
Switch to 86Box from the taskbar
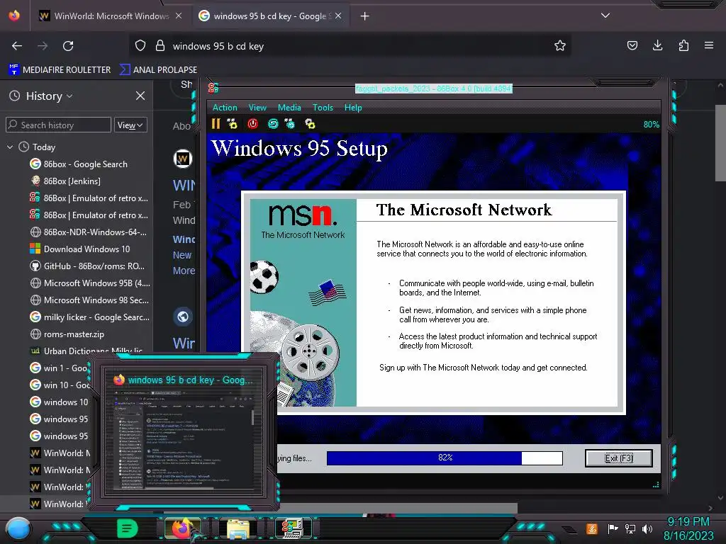click(x=293, y=528)
